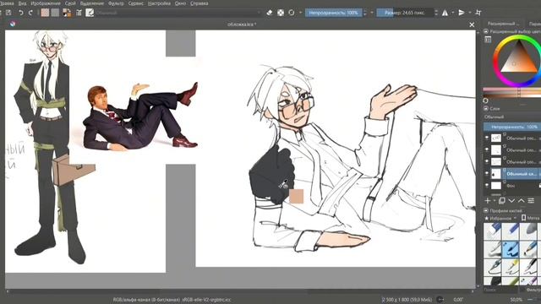
Task: Move the layer up with the chevron icon
Action: 522,200
